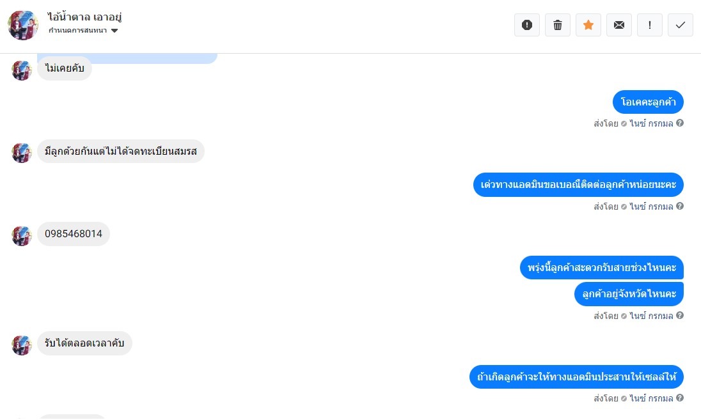
Task: Click help icon under last blue message
Action: click(679, 398)
